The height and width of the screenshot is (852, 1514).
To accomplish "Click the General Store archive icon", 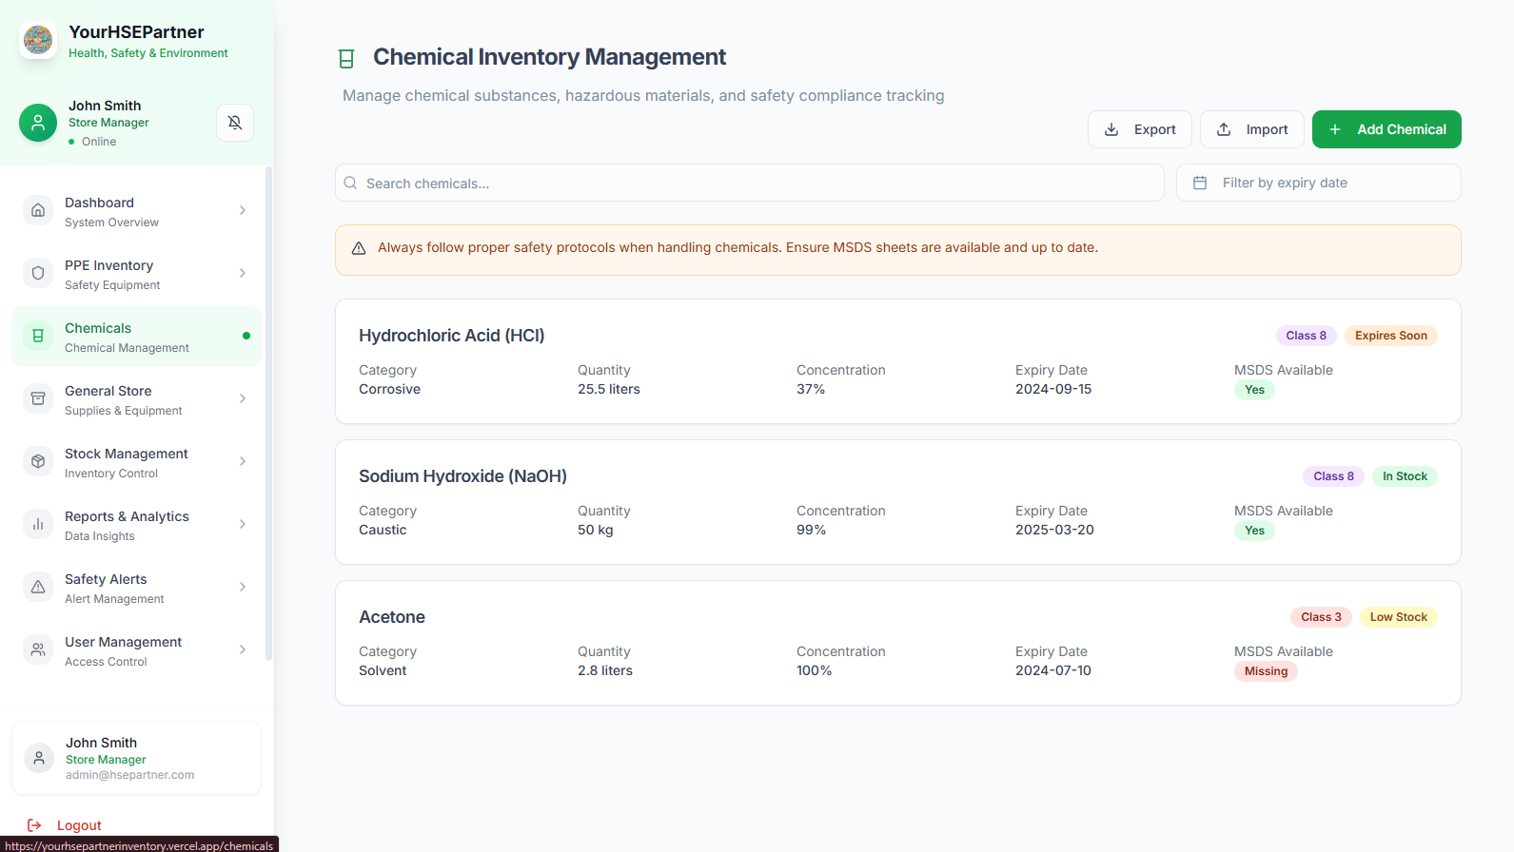I will tap(38, 398).
